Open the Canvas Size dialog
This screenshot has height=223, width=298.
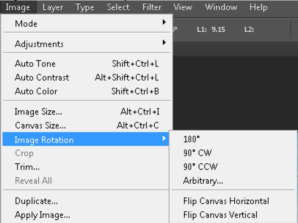coord(40,125)
